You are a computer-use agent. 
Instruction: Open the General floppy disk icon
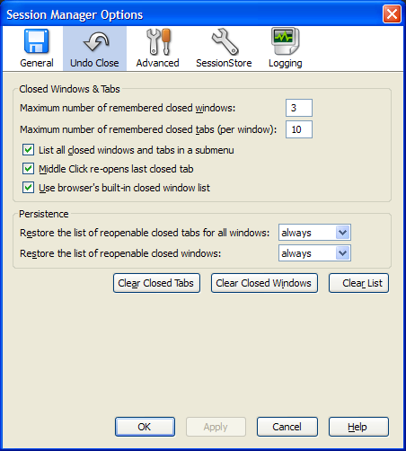(x=37, y=41)
